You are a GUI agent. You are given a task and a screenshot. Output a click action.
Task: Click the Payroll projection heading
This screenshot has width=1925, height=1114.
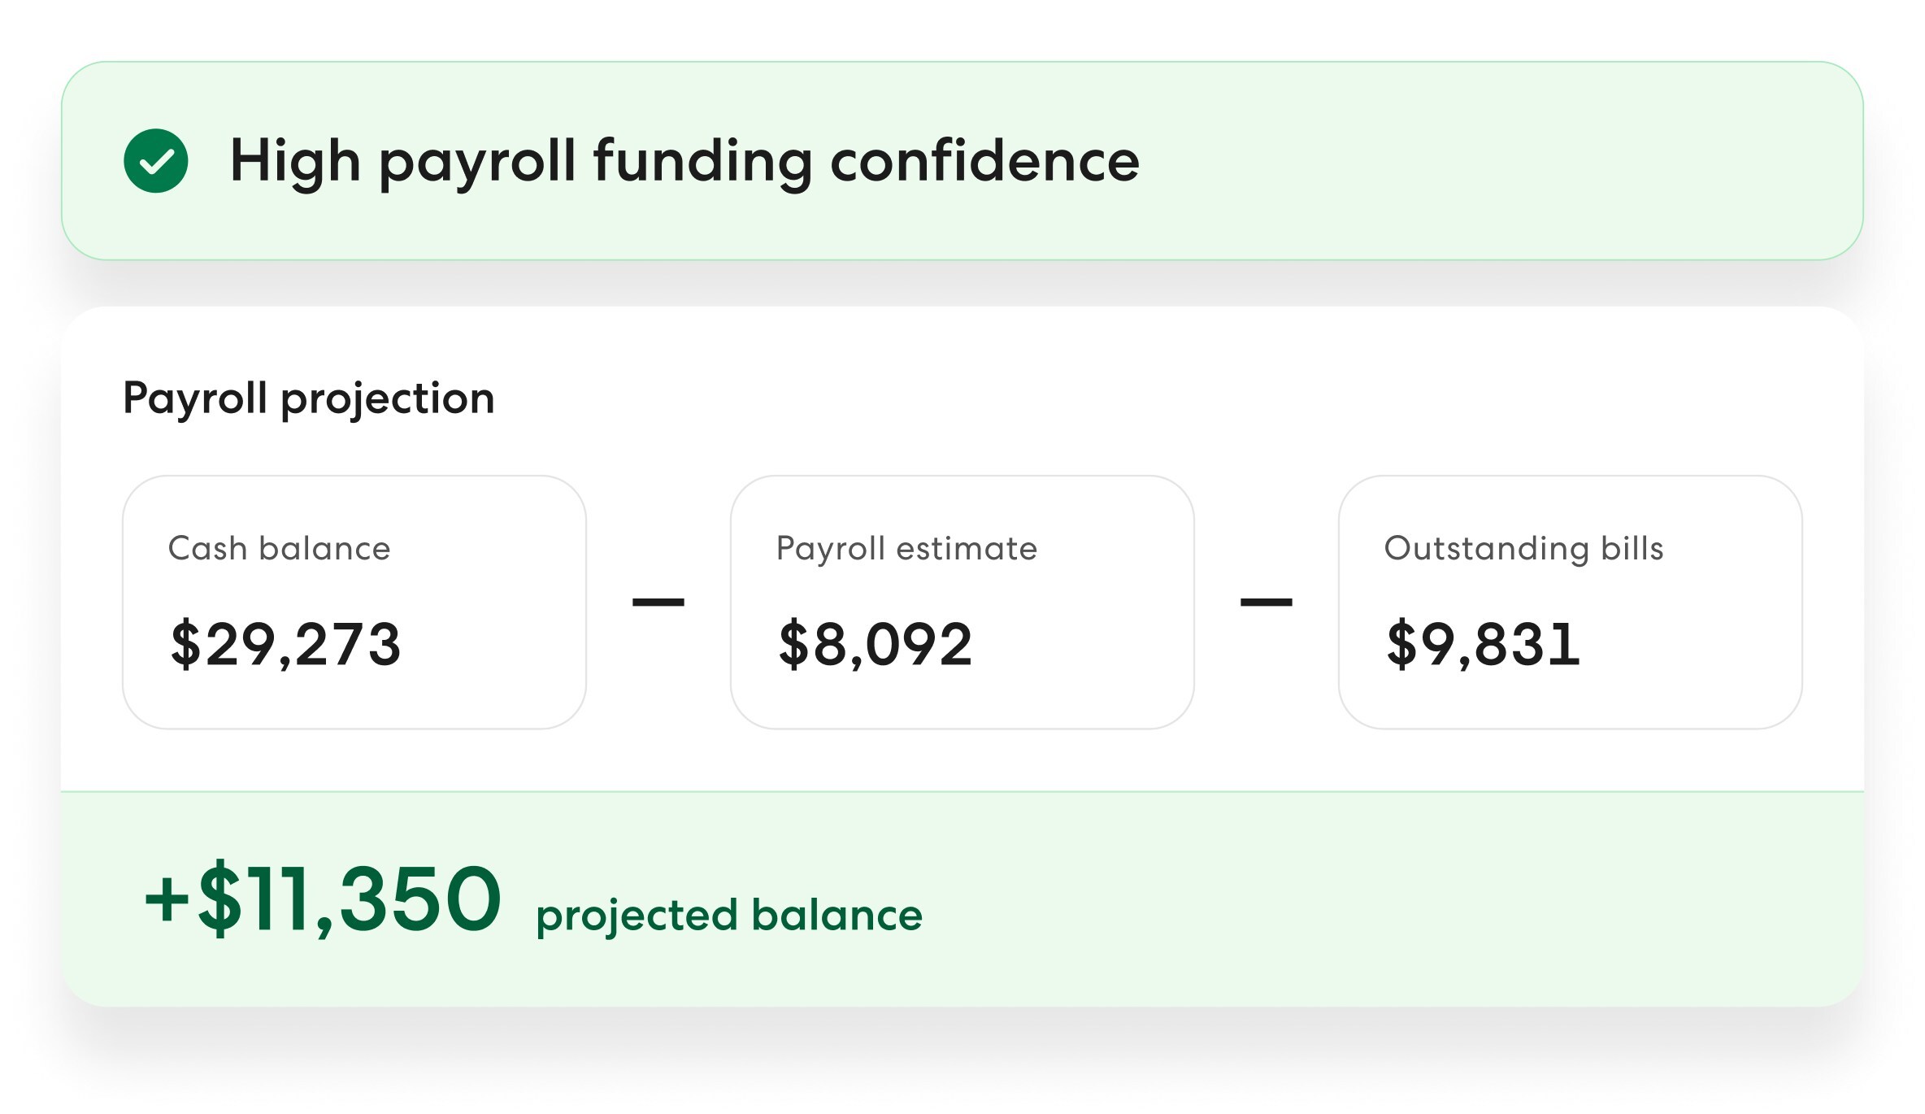pos(308,398)
